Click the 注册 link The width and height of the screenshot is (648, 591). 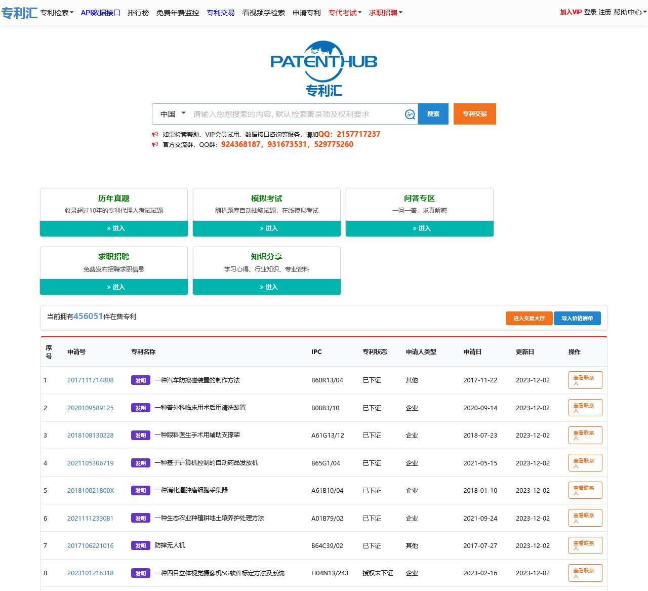click(x=605, y=12)
